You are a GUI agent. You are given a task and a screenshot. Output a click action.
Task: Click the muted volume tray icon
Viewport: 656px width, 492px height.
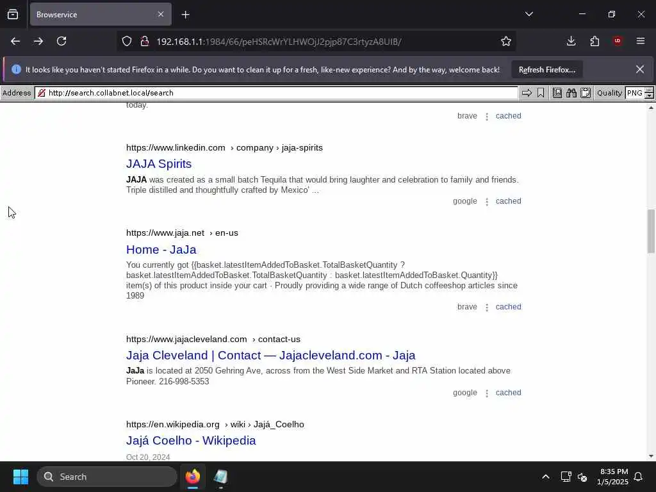[x=582, y=477]
